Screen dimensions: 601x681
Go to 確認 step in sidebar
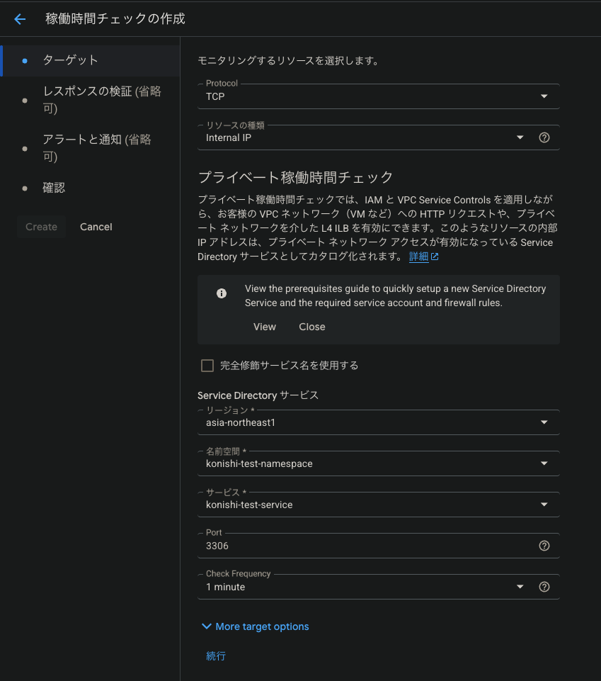tap(54, 188)
